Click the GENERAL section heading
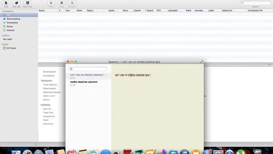This screenshot has height=154, width=273. pyautogui.click(x=46, y=105)
